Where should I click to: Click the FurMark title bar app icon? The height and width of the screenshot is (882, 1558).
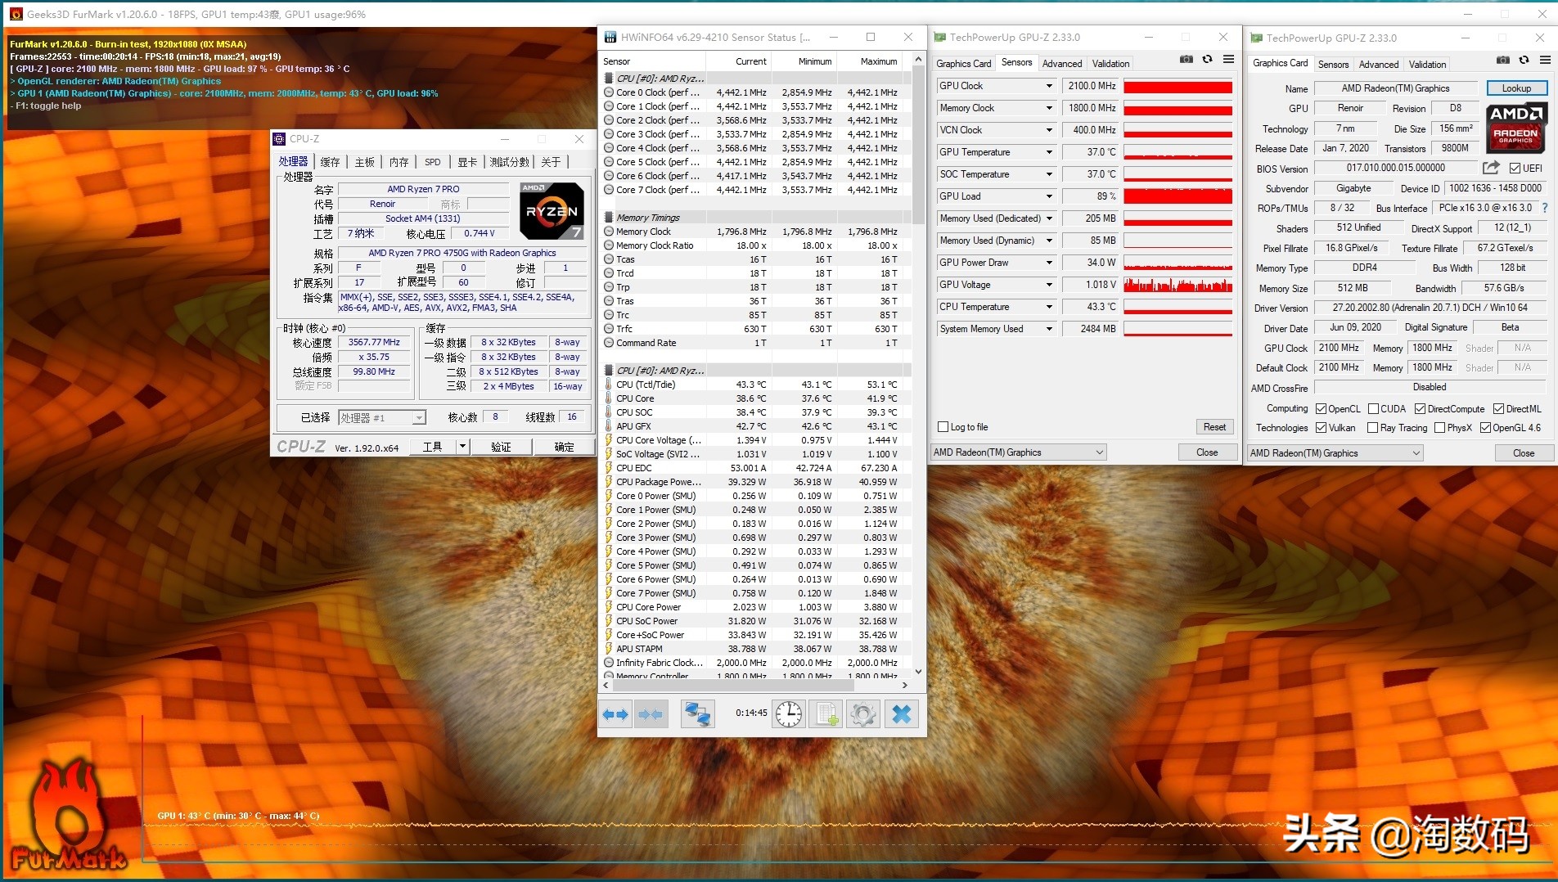[16, 14]
